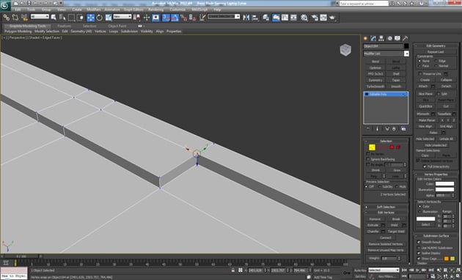Image resolution: width=462 pixels, height=280 pixels.
Task: Click the Pin Stack icon below modifier stack
Action: (x=368, y=129)
